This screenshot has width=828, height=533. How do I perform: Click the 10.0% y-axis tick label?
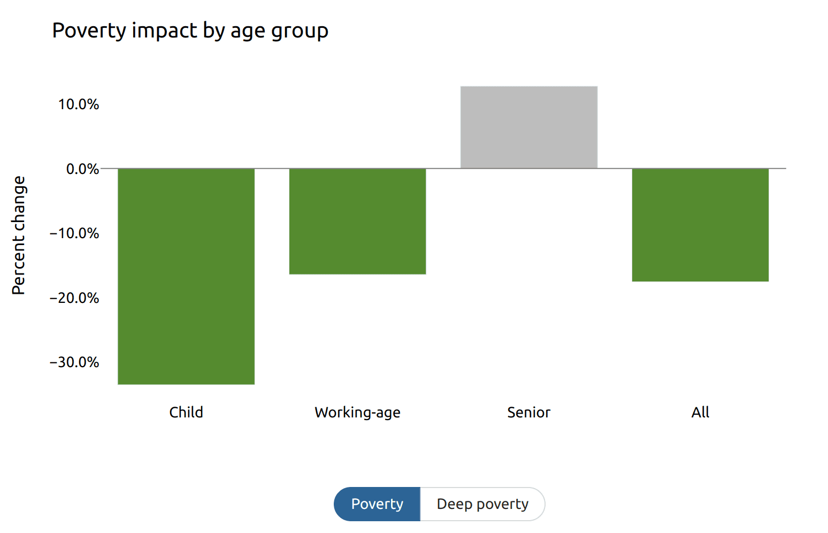79,104
